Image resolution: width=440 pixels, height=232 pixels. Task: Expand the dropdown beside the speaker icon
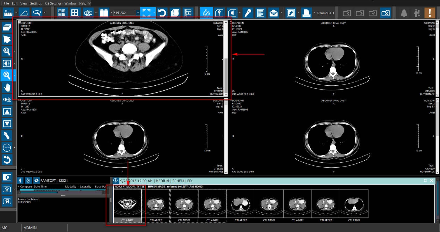(x=240, y=13)
